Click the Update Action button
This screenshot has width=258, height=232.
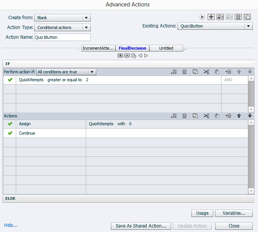192,226
